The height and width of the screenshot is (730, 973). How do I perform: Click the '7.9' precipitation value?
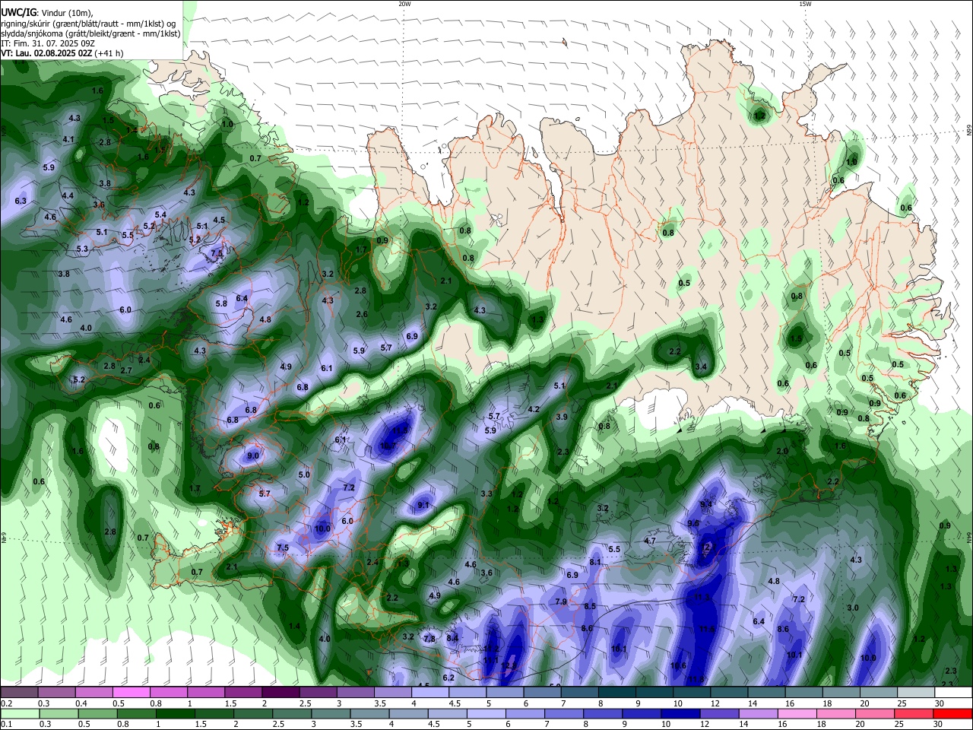[x=561, y=601]
